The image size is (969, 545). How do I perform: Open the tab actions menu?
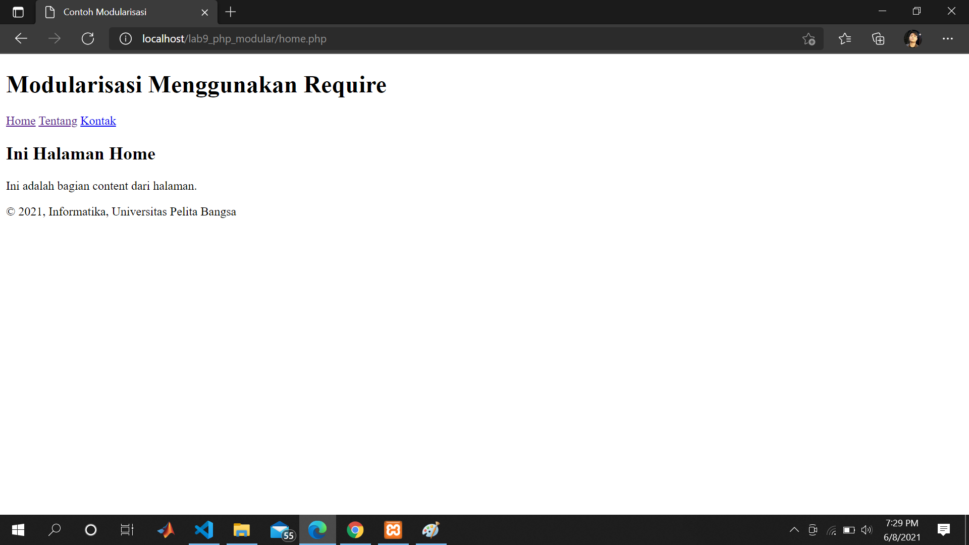point(18,12)
